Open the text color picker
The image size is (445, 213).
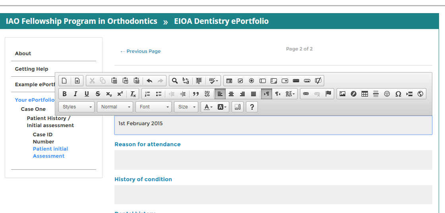click(x=208, y=107)
